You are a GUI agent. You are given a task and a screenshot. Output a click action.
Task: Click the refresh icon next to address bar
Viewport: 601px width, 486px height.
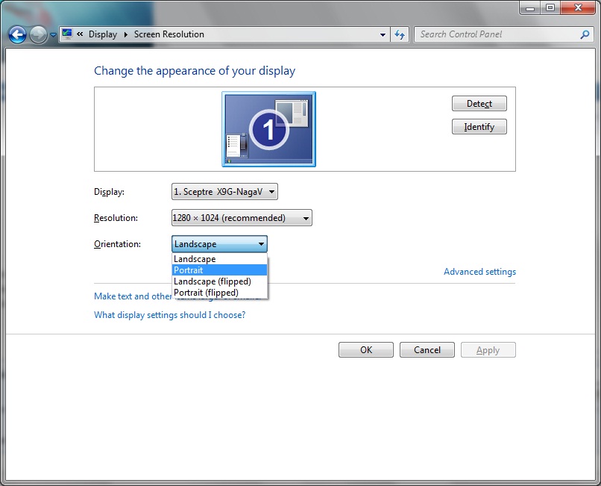pyautogui.click(x=400, y=34)
